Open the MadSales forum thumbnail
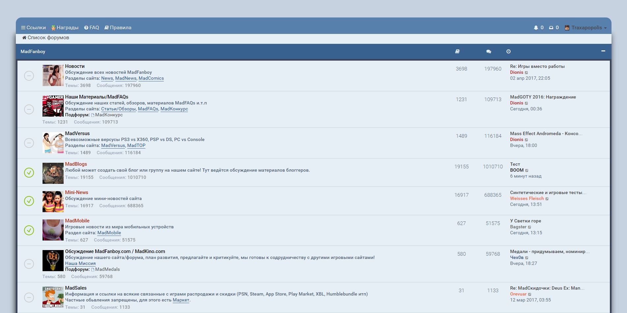This screenshot has width=627, height=313. click(53, 297)
